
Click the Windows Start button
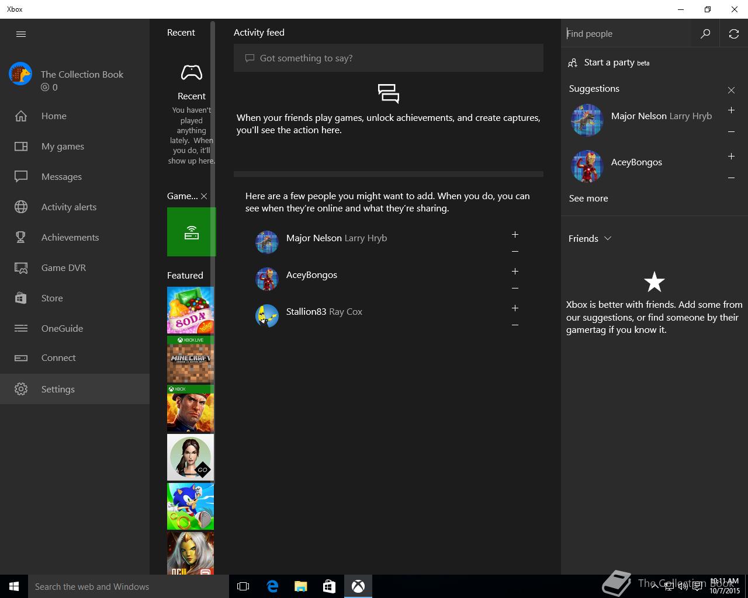[x=14, y=586]
